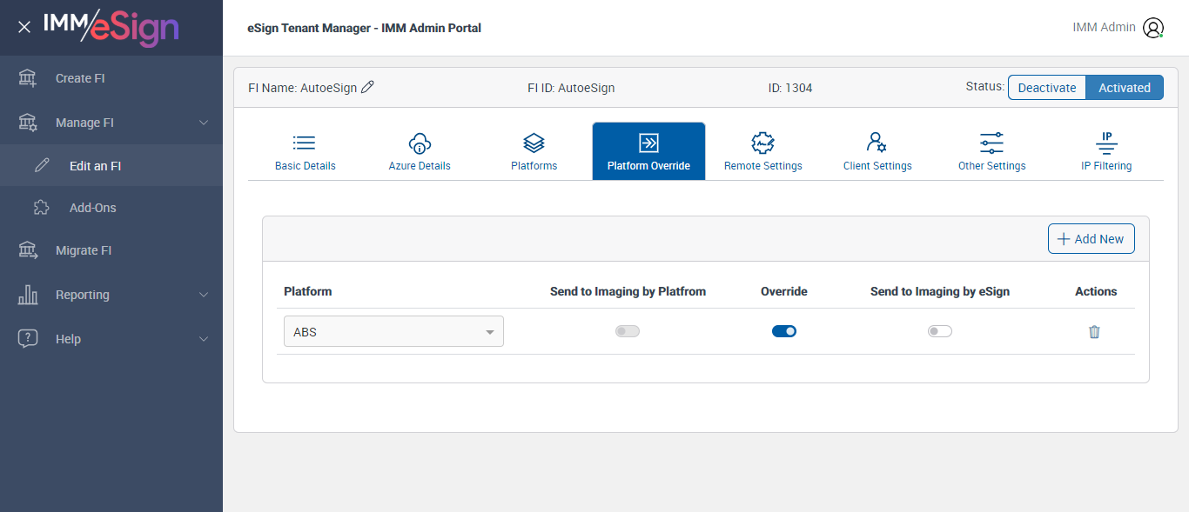Collapse the Manage FI menu chevron
1189x512 pixels.
pos(204,123)
